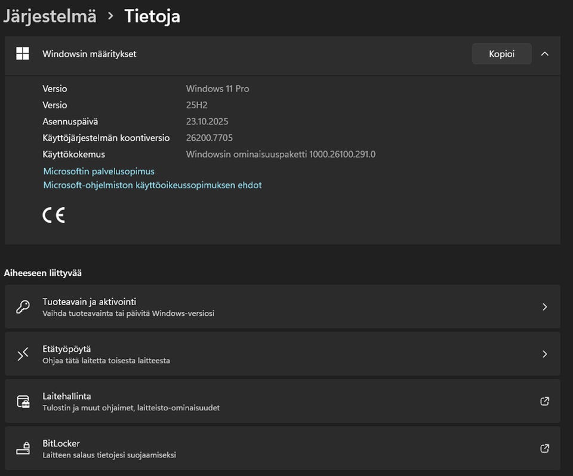Click the Windowsin määritykset header text

pos(90,54)
